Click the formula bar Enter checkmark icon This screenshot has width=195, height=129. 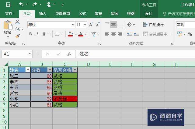click(x=58, y=54)
